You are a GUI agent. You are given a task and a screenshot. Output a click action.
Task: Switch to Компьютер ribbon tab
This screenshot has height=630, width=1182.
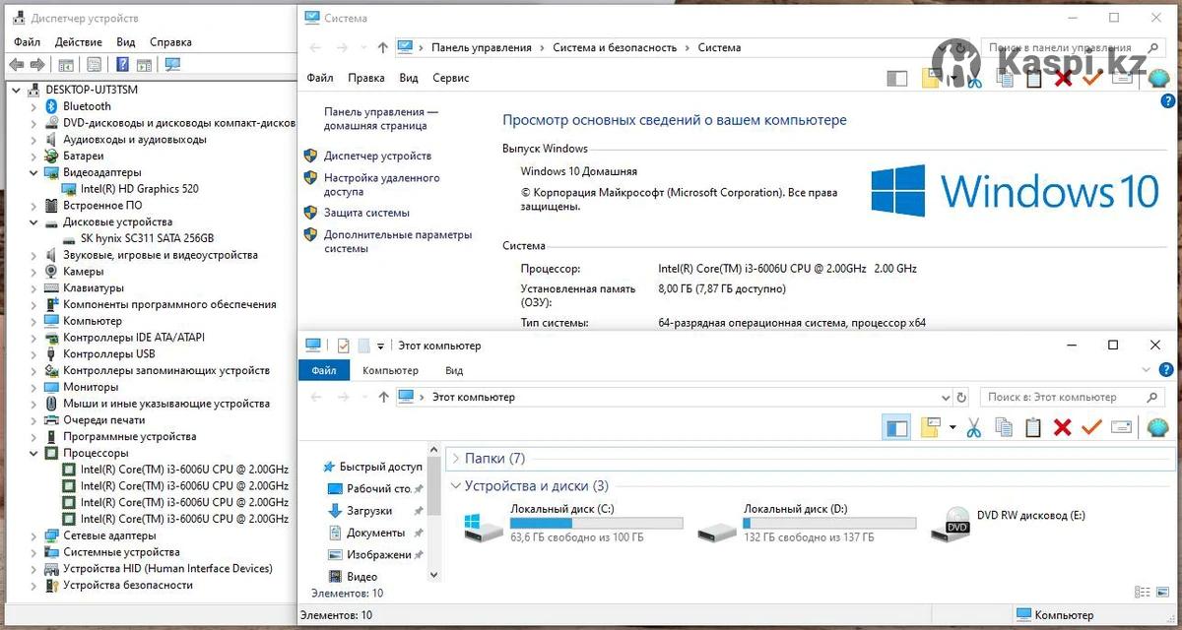(390, 370)
